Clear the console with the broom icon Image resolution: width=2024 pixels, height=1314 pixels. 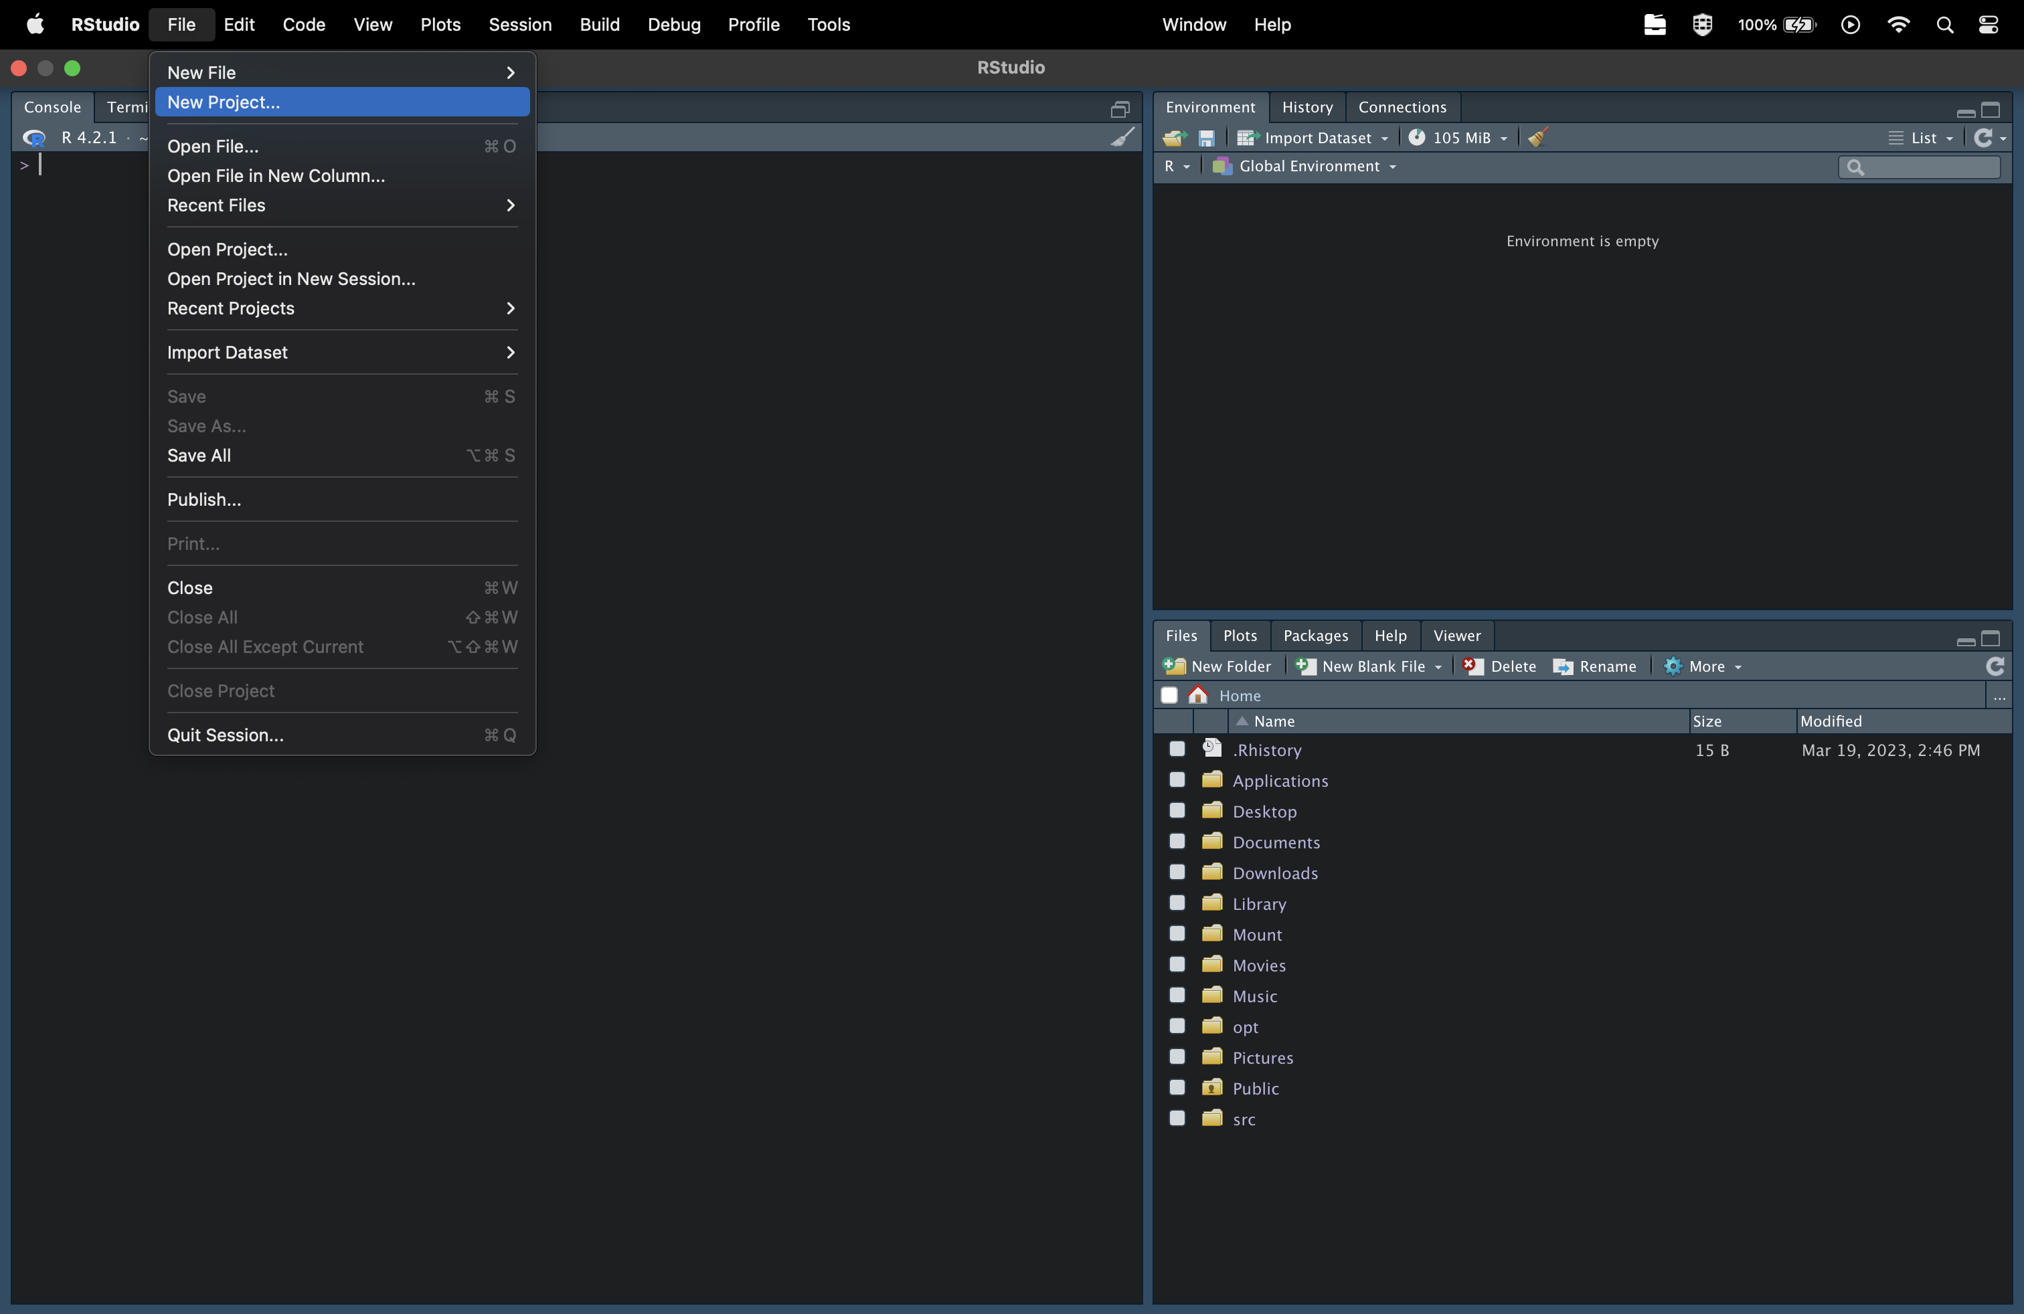coord(1122,137)
